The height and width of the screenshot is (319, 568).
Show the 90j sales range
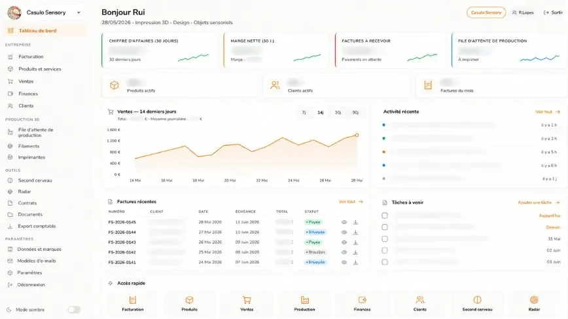pos(355,113)
